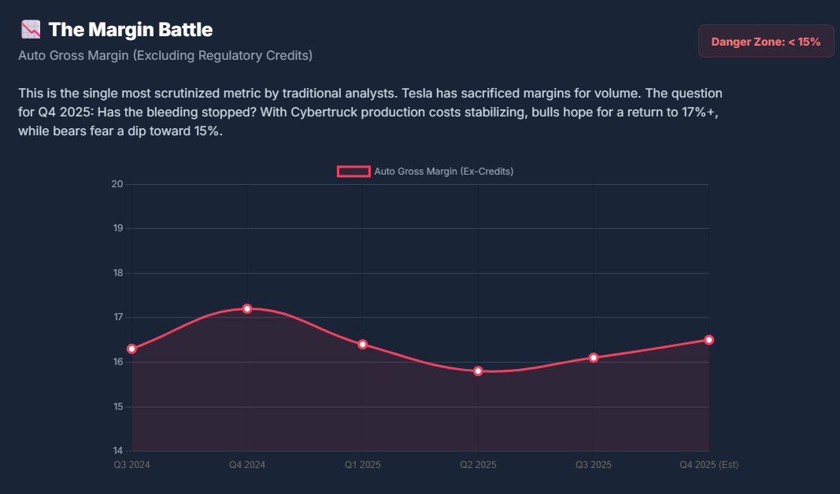
Task: Click the Q1 2025 data point
Action: pyautogui.click(x=362, y=344)
